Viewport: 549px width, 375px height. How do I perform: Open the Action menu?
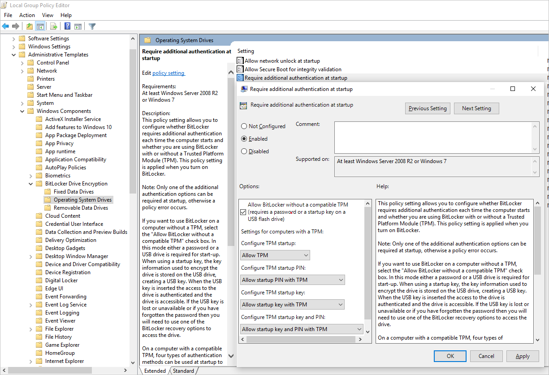coord(27,15)
